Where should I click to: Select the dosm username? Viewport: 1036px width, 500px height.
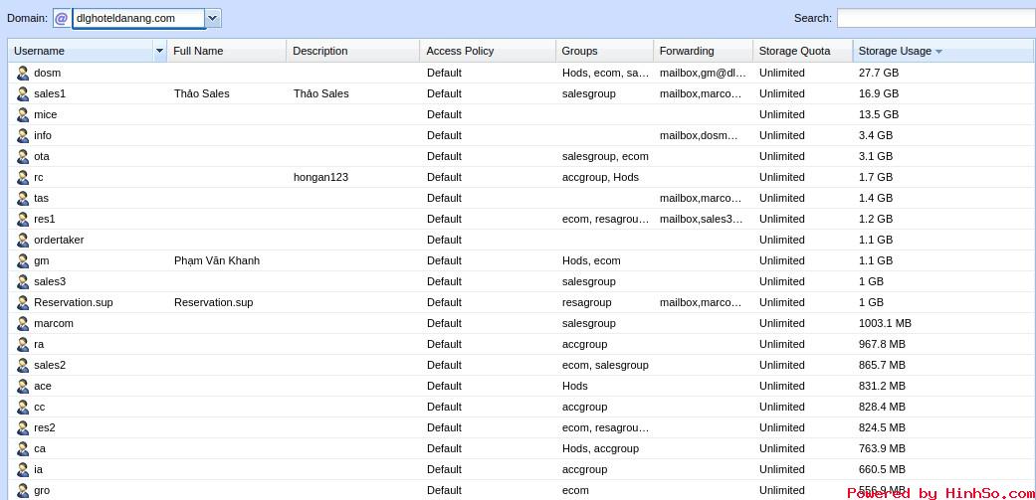click(x=47, y=73)
